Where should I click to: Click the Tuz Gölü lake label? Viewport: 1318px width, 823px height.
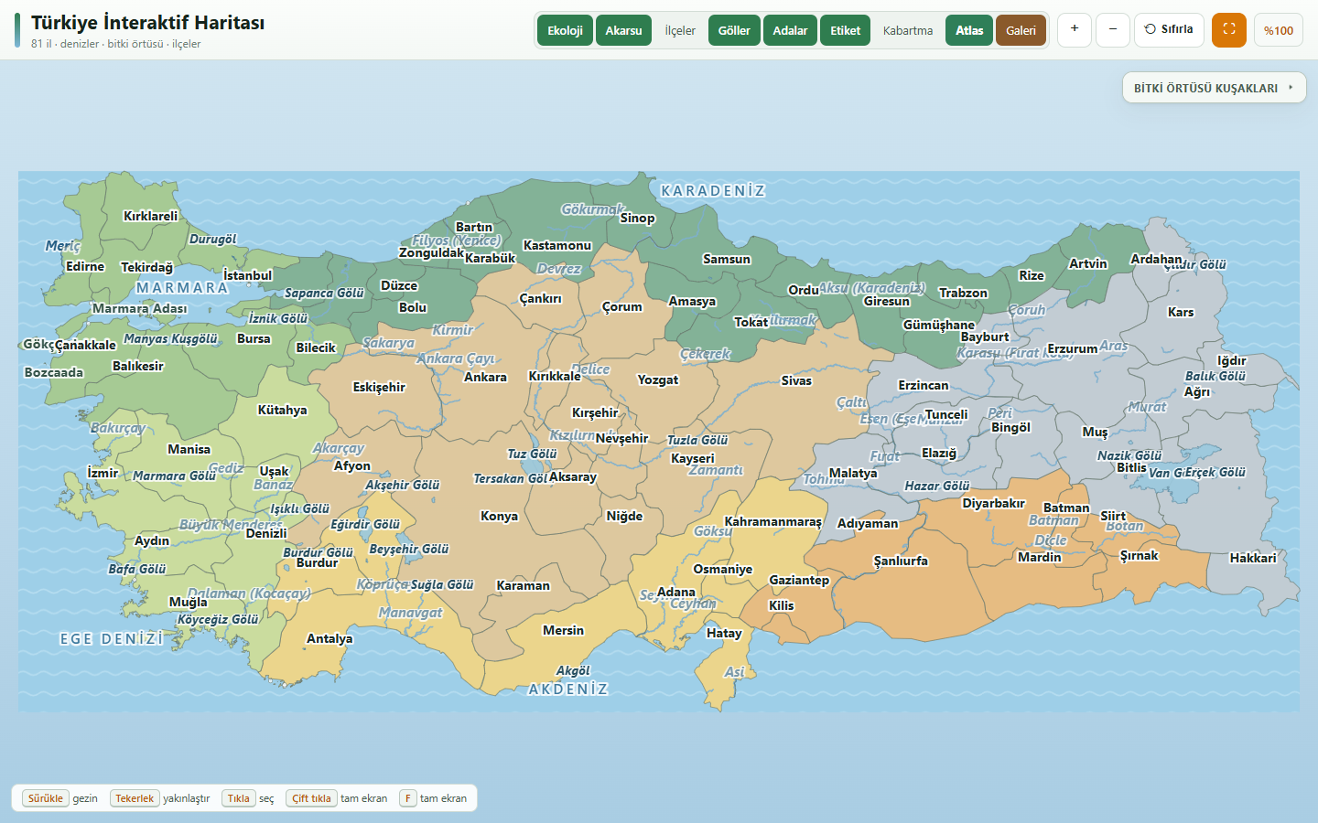[532, 454]
